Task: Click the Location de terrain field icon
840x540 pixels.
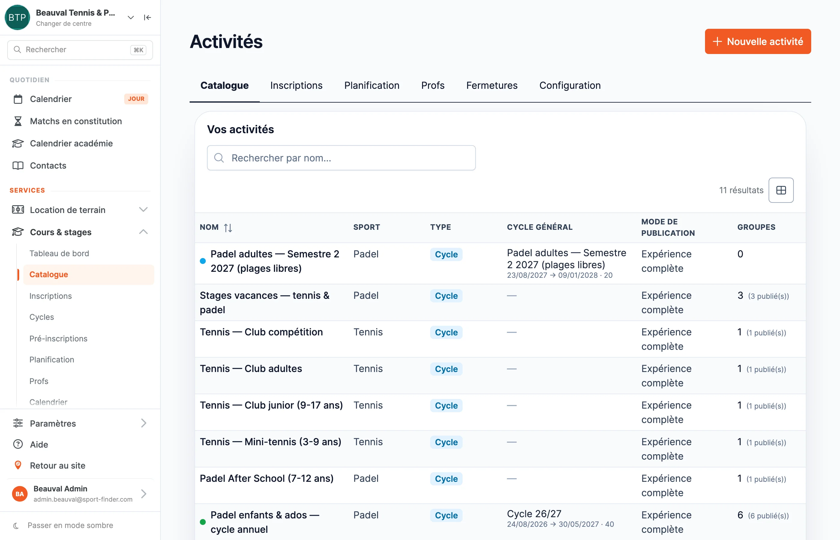Action: (x=18, y=210)
